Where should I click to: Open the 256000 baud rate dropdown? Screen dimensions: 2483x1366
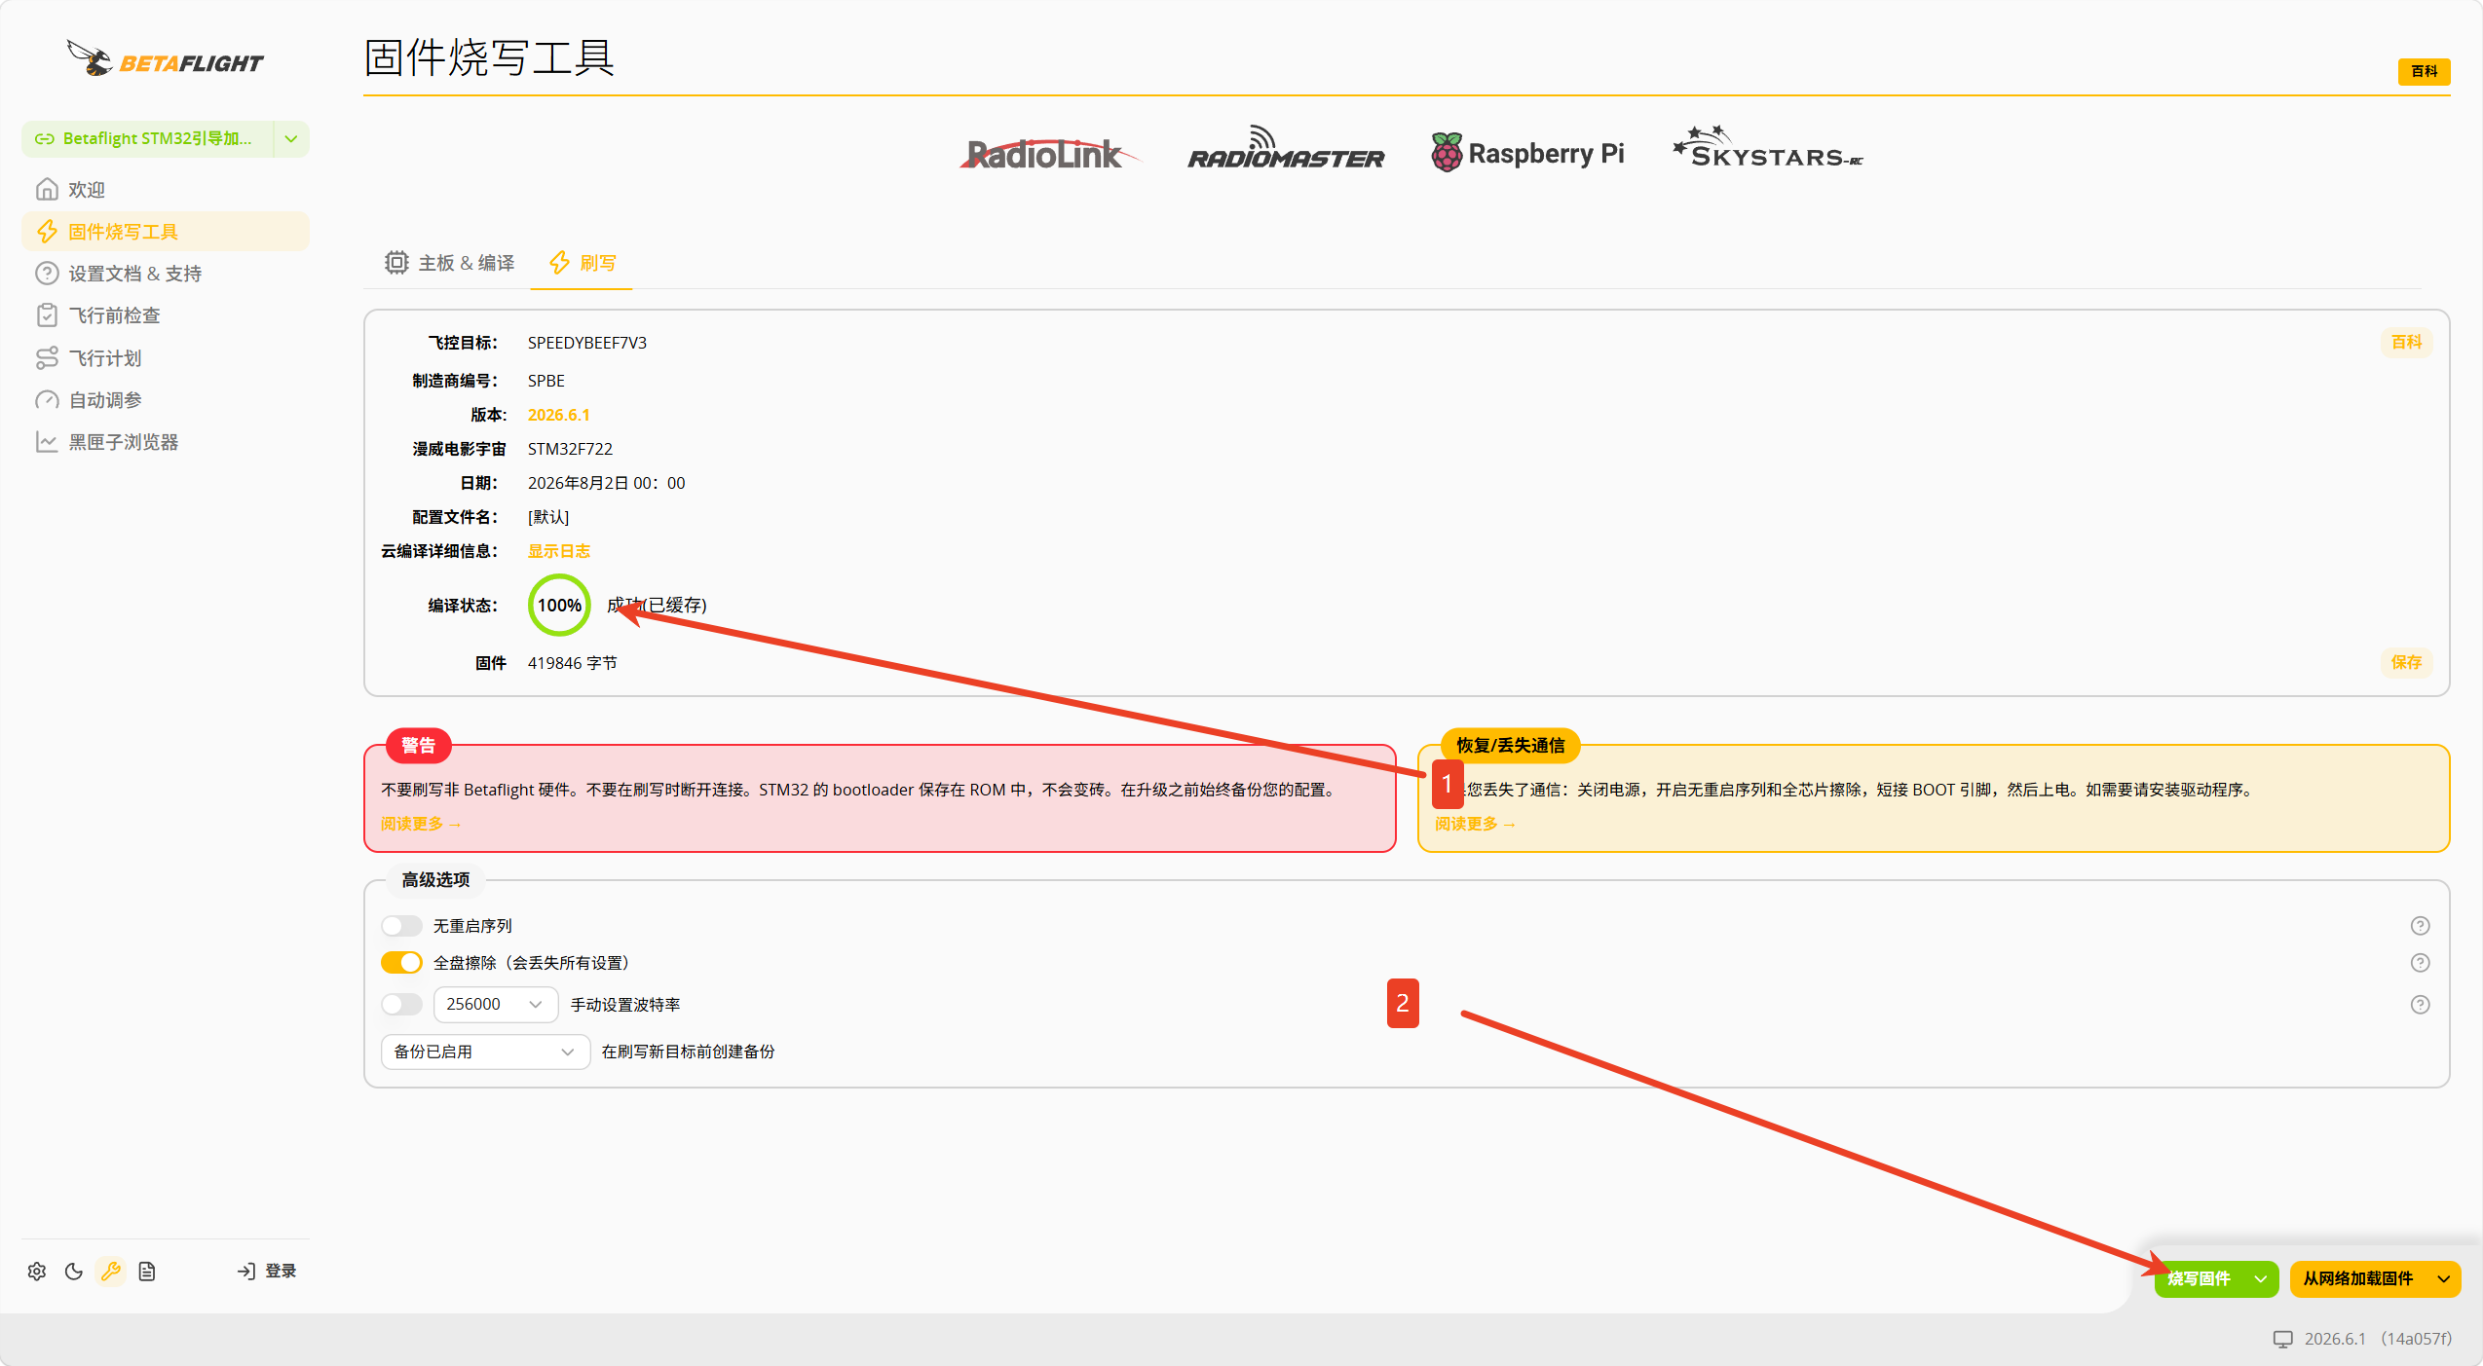coord(495,1004)
